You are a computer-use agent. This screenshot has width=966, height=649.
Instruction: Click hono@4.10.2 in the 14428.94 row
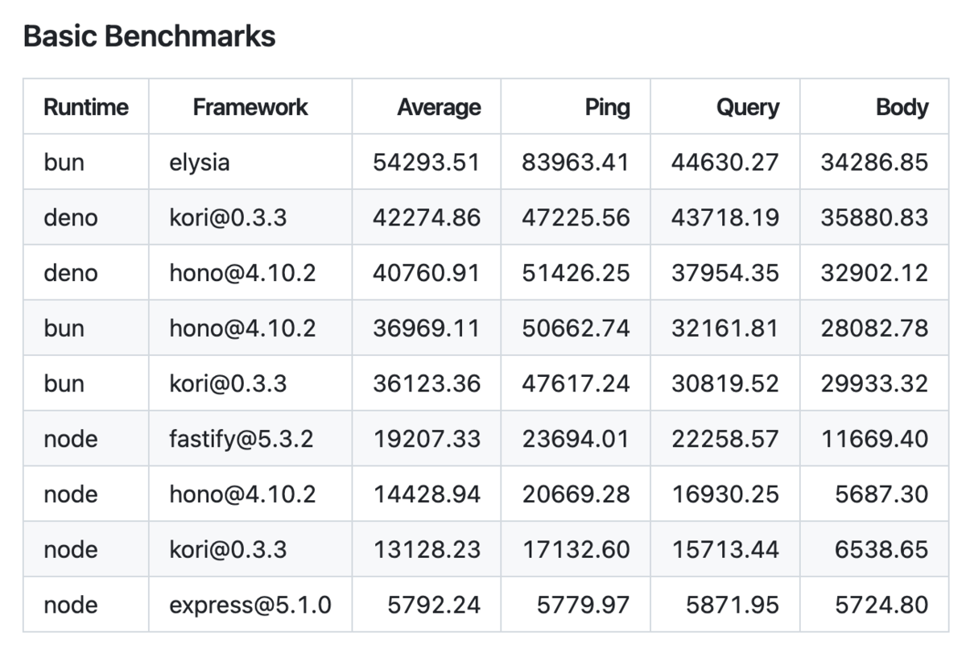242,494
